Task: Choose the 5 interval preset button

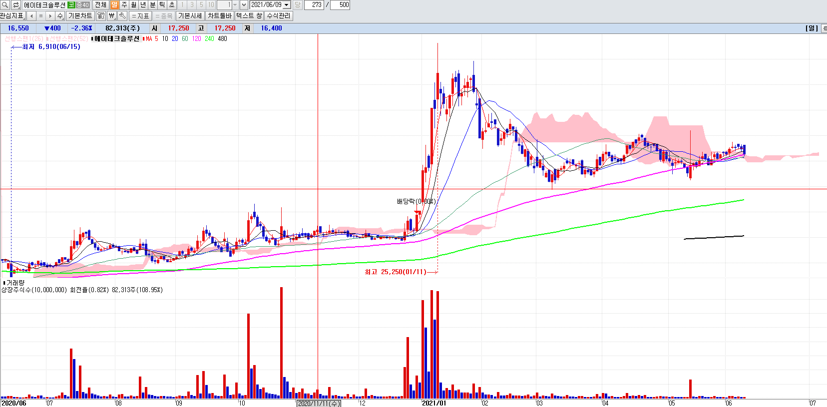Action: (201, 5)
